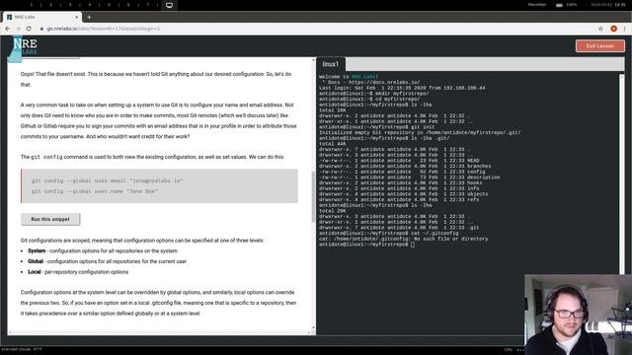Switch to workspace 7 in top bar
Viewport: 632px width, 355px height.
tap(148, 5)
